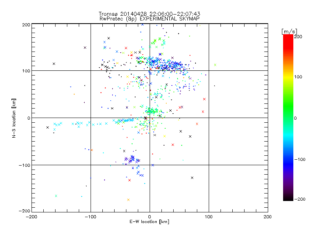Click the y-axis tick label '200'
Screen dimensions: 315x236
[x=26, y=25]
